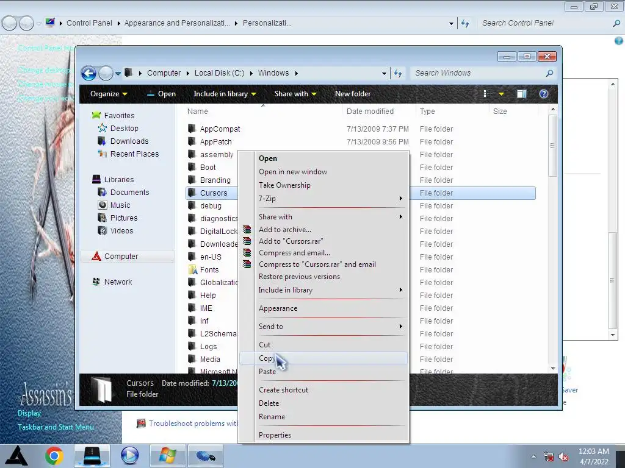Image resolution: width=625 pixels, height=468 pixels.
Task: Click the Documents library icon
Action: click(103, 192)
